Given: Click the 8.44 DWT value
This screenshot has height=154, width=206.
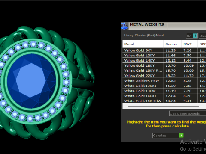Looking at the screenshot, I should point(187,61).
